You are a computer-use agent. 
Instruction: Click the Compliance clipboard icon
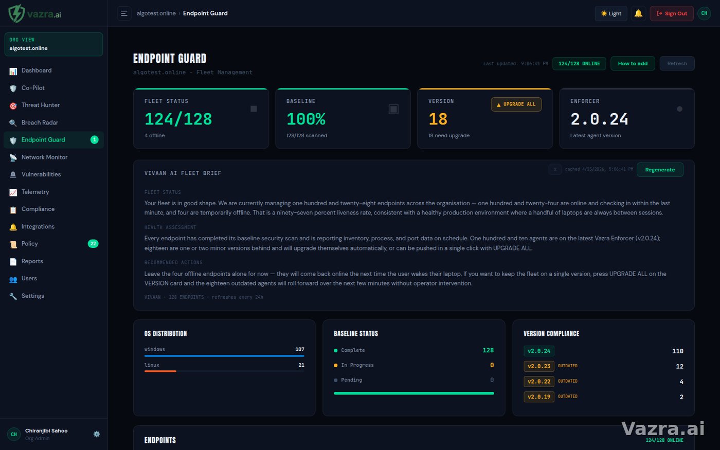tap(13, 209)
